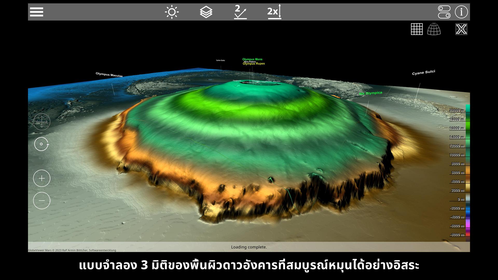Adjust lighting with the sun icon
498x280 pixels.
(172, 12)
